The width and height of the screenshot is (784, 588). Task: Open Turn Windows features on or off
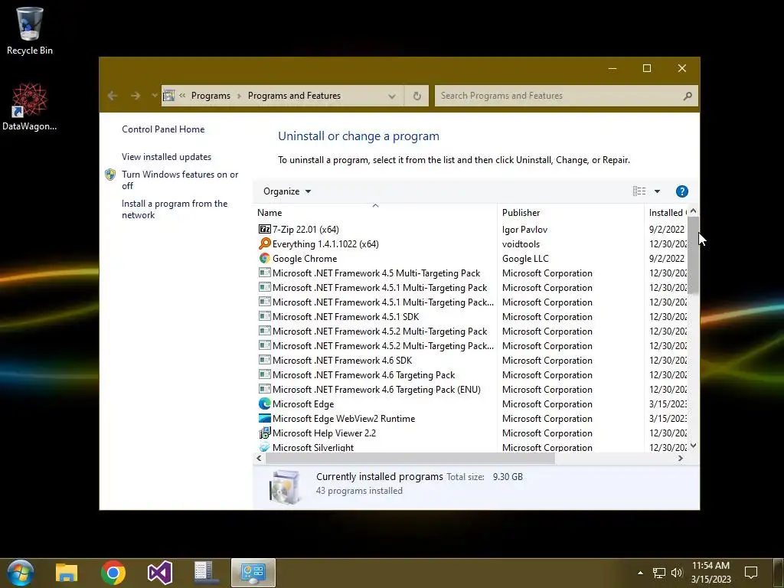point(180,180)
